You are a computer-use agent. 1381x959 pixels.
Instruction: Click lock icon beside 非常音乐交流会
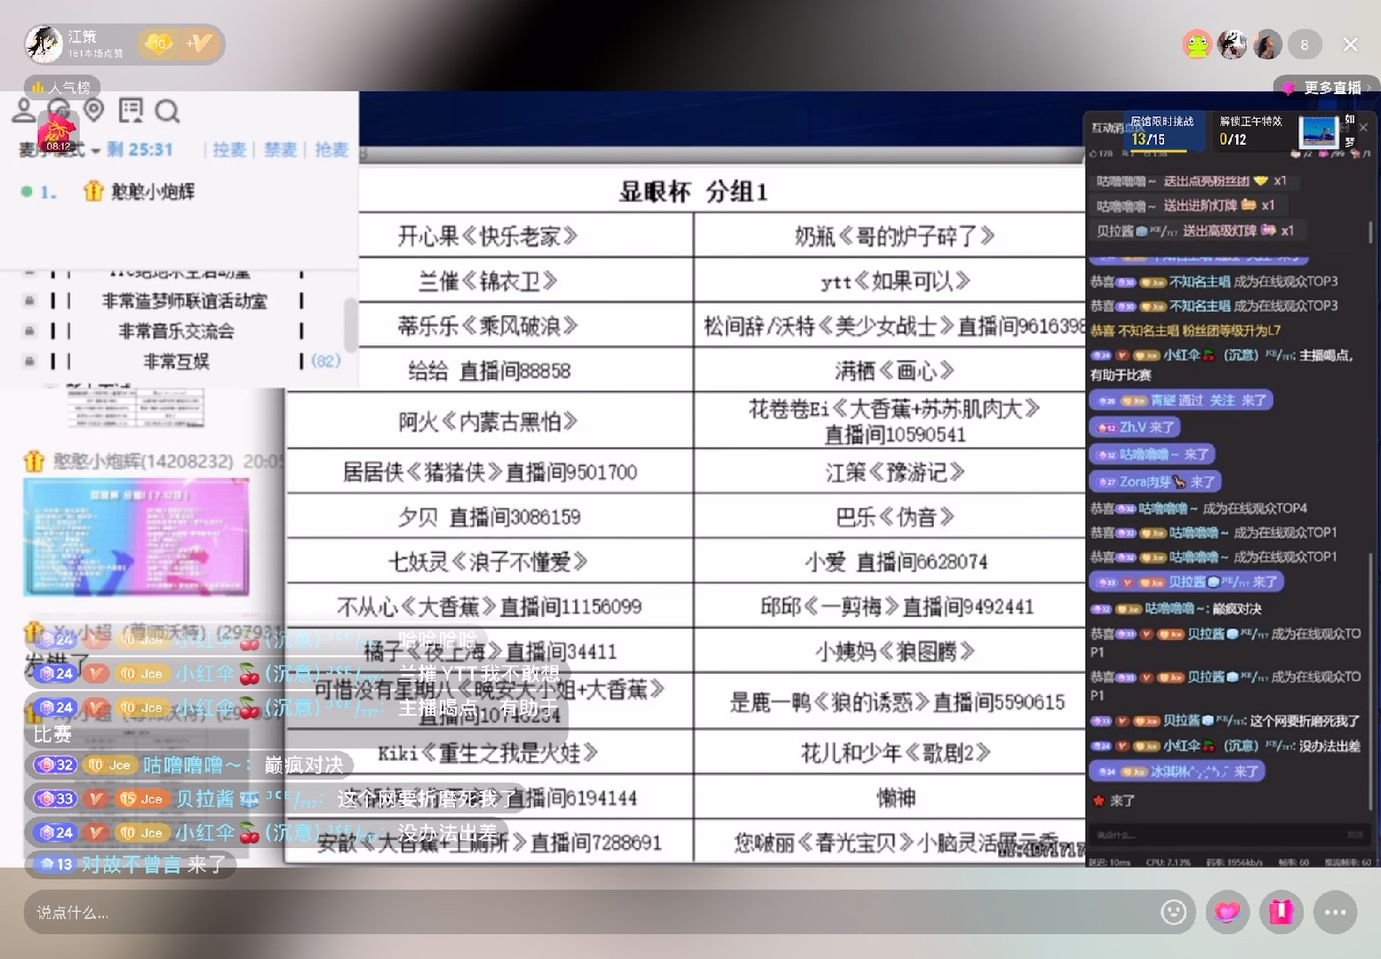(x=29, y=331)
